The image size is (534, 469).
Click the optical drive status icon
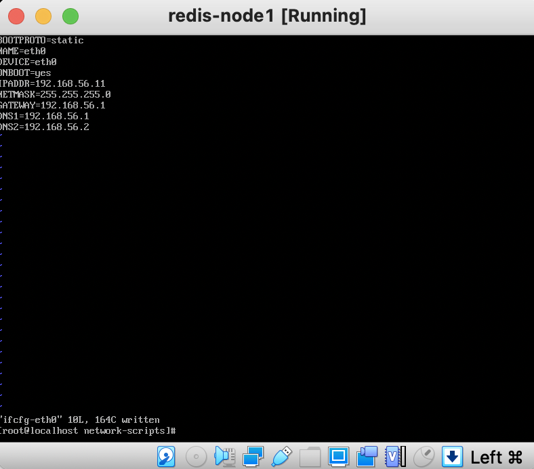196,456
